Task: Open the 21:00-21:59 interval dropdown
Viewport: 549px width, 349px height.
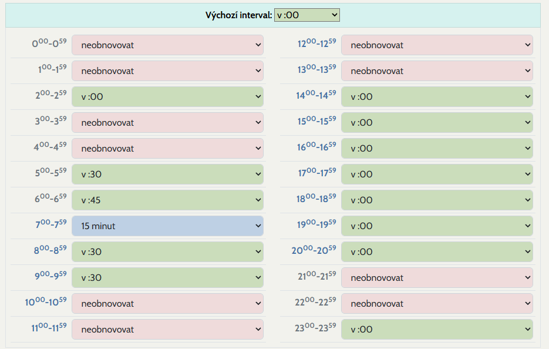Action: click(437, 277)
